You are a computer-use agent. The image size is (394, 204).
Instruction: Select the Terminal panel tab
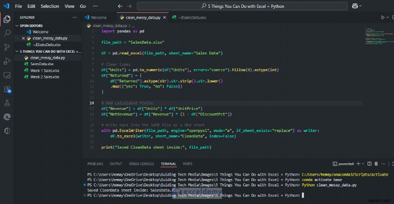click(168, 164)
